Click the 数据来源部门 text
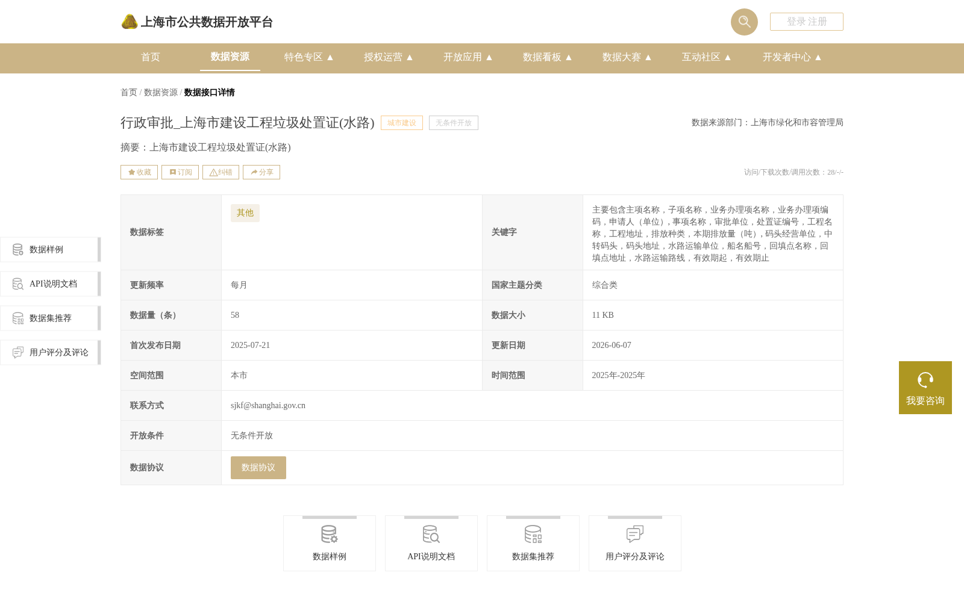The image size is (964, 602). 768,122
